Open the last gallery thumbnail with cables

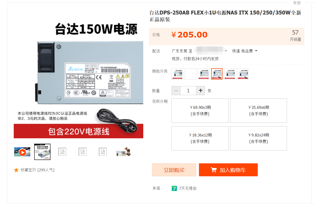(x=123, y=152)
